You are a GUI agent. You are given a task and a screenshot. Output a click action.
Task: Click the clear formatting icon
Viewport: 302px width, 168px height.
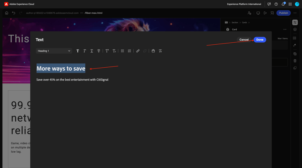tap(160, 51)
